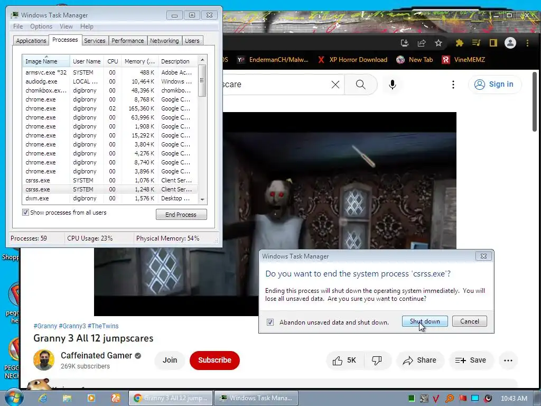The height and width of the screenshot is (406, 541).
Task: Sort processes by CPU column
Action: point(113,61)
